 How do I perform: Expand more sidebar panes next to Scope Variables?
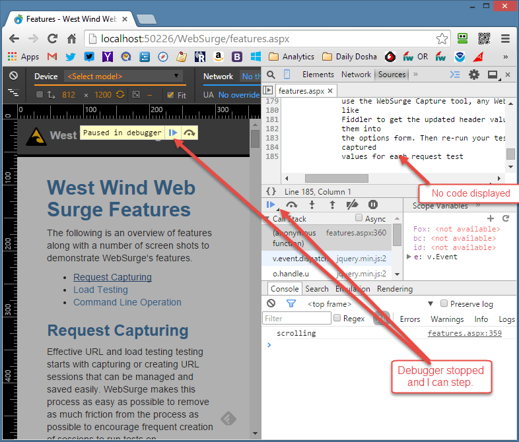tap(477, 205)
